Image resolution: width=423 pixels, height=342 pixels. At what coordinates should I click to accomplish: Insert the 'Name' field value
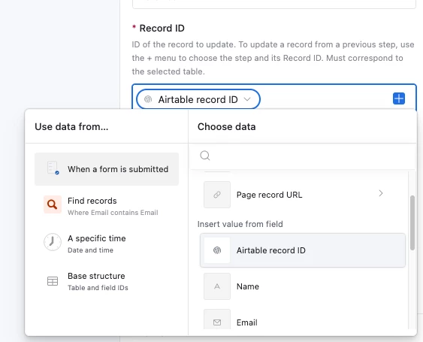(x=303, y=286)
